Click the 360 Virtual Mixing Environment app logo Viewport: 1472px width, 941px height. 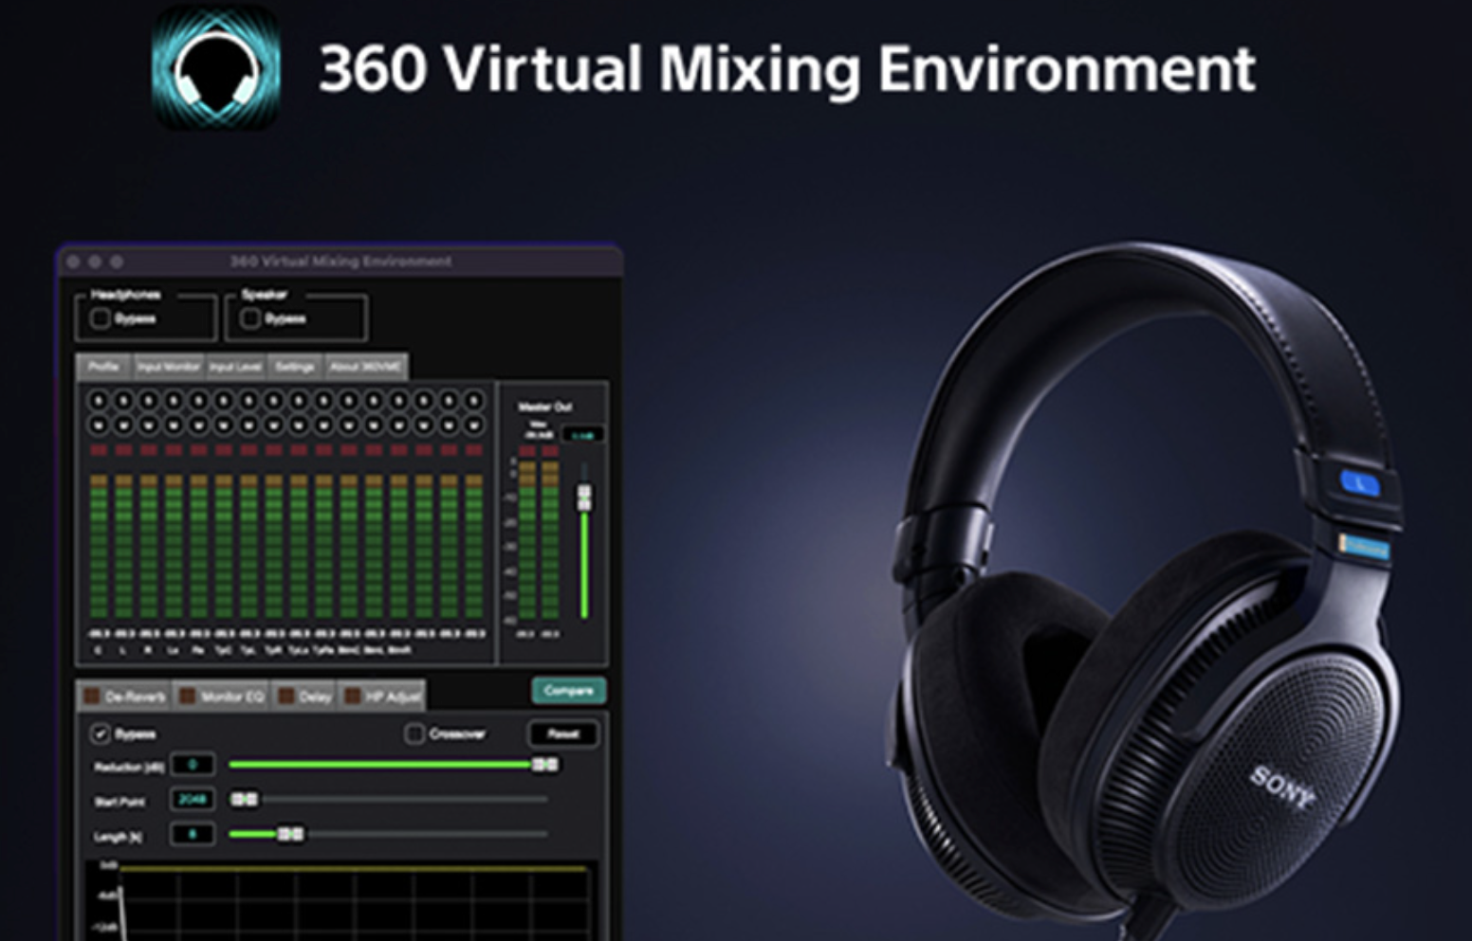click(x=216, y=68)
